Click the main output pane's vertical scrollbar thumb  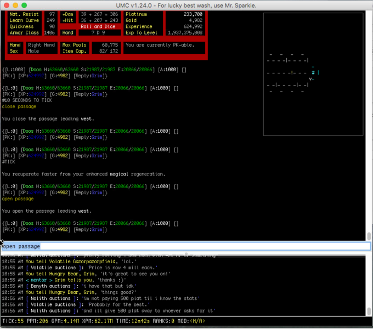(369, 236)
